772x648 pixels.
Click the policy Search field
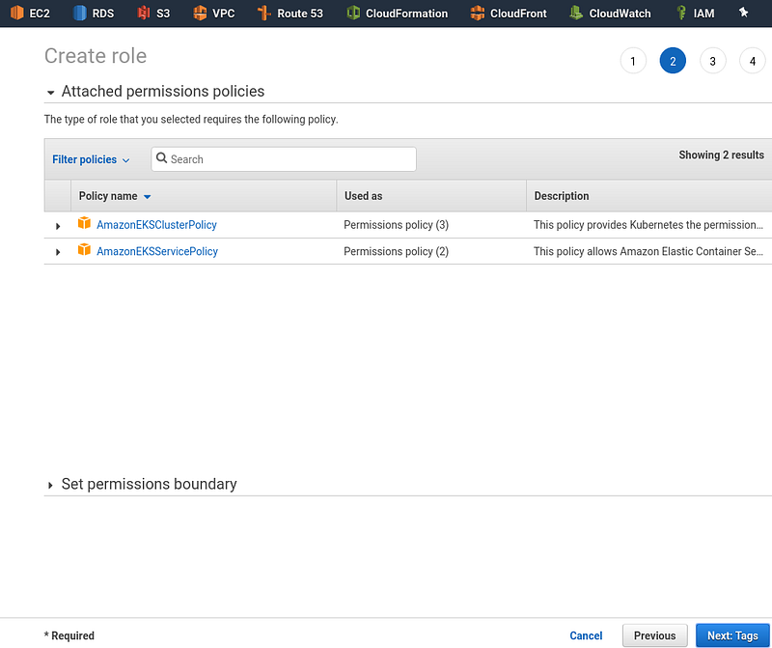point(284,159)
